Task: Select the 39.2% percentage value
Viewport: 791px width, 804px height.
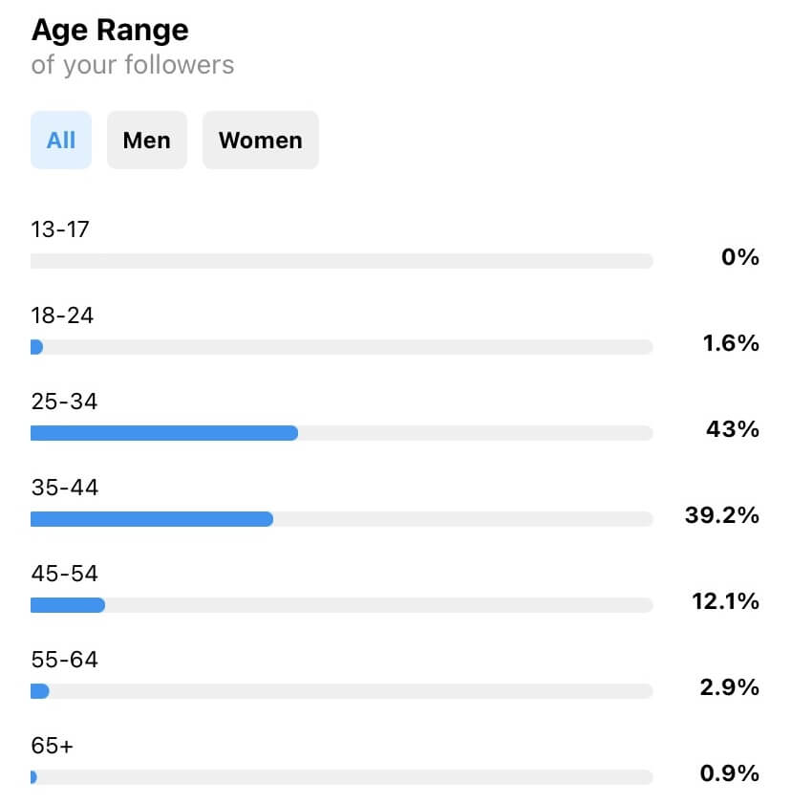Action: click(721, 515)
